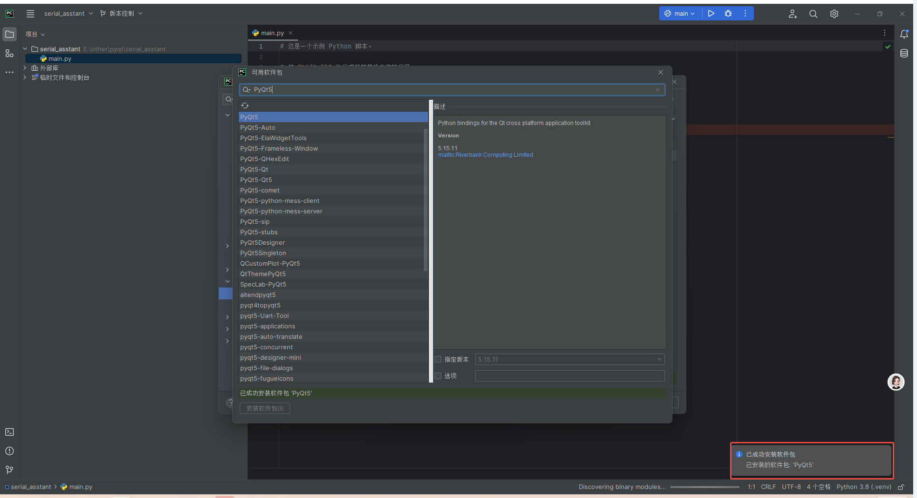Open Search Everywhere magnifier

813,14
